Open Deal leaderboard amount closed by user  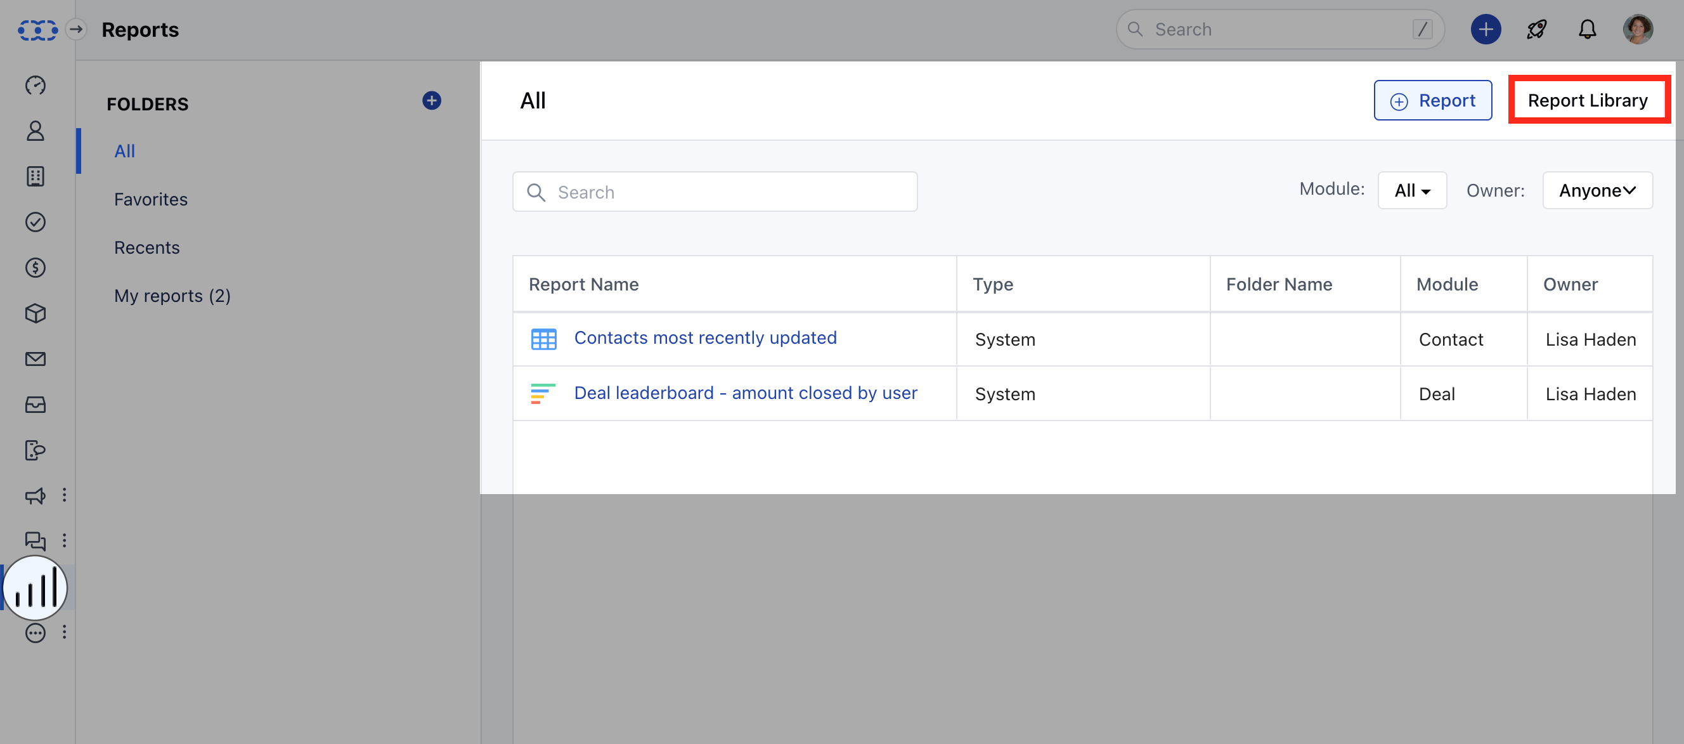[745, 393]
